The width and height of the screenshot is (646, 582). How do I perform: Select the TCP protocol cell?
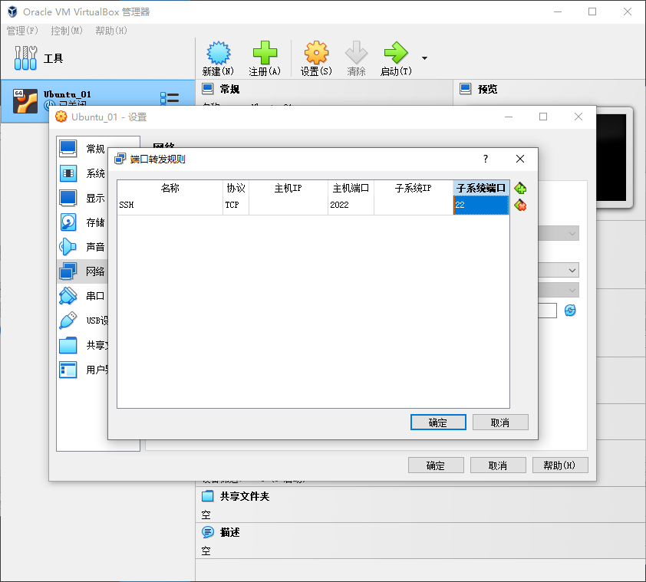236,205
